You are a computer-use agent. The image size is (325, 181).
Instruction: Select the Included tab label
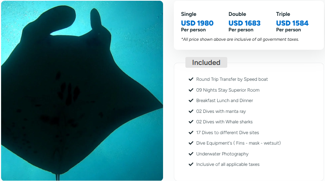coord(206,62)
